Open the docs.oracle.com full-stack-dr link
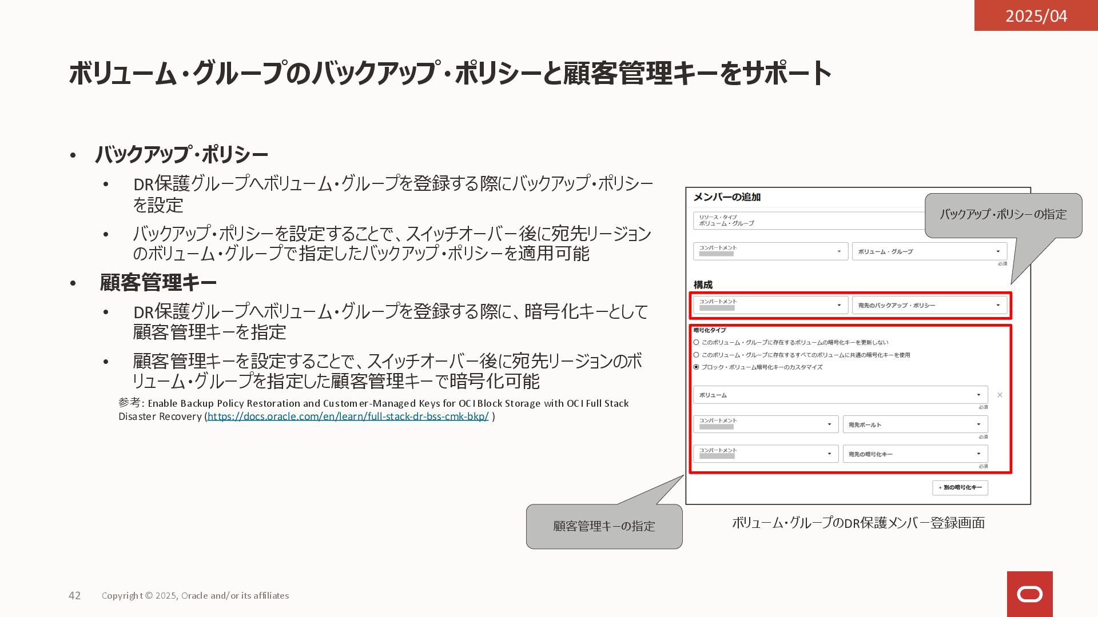The width and height of the screenshot is (1098, 617). [348, 416]
